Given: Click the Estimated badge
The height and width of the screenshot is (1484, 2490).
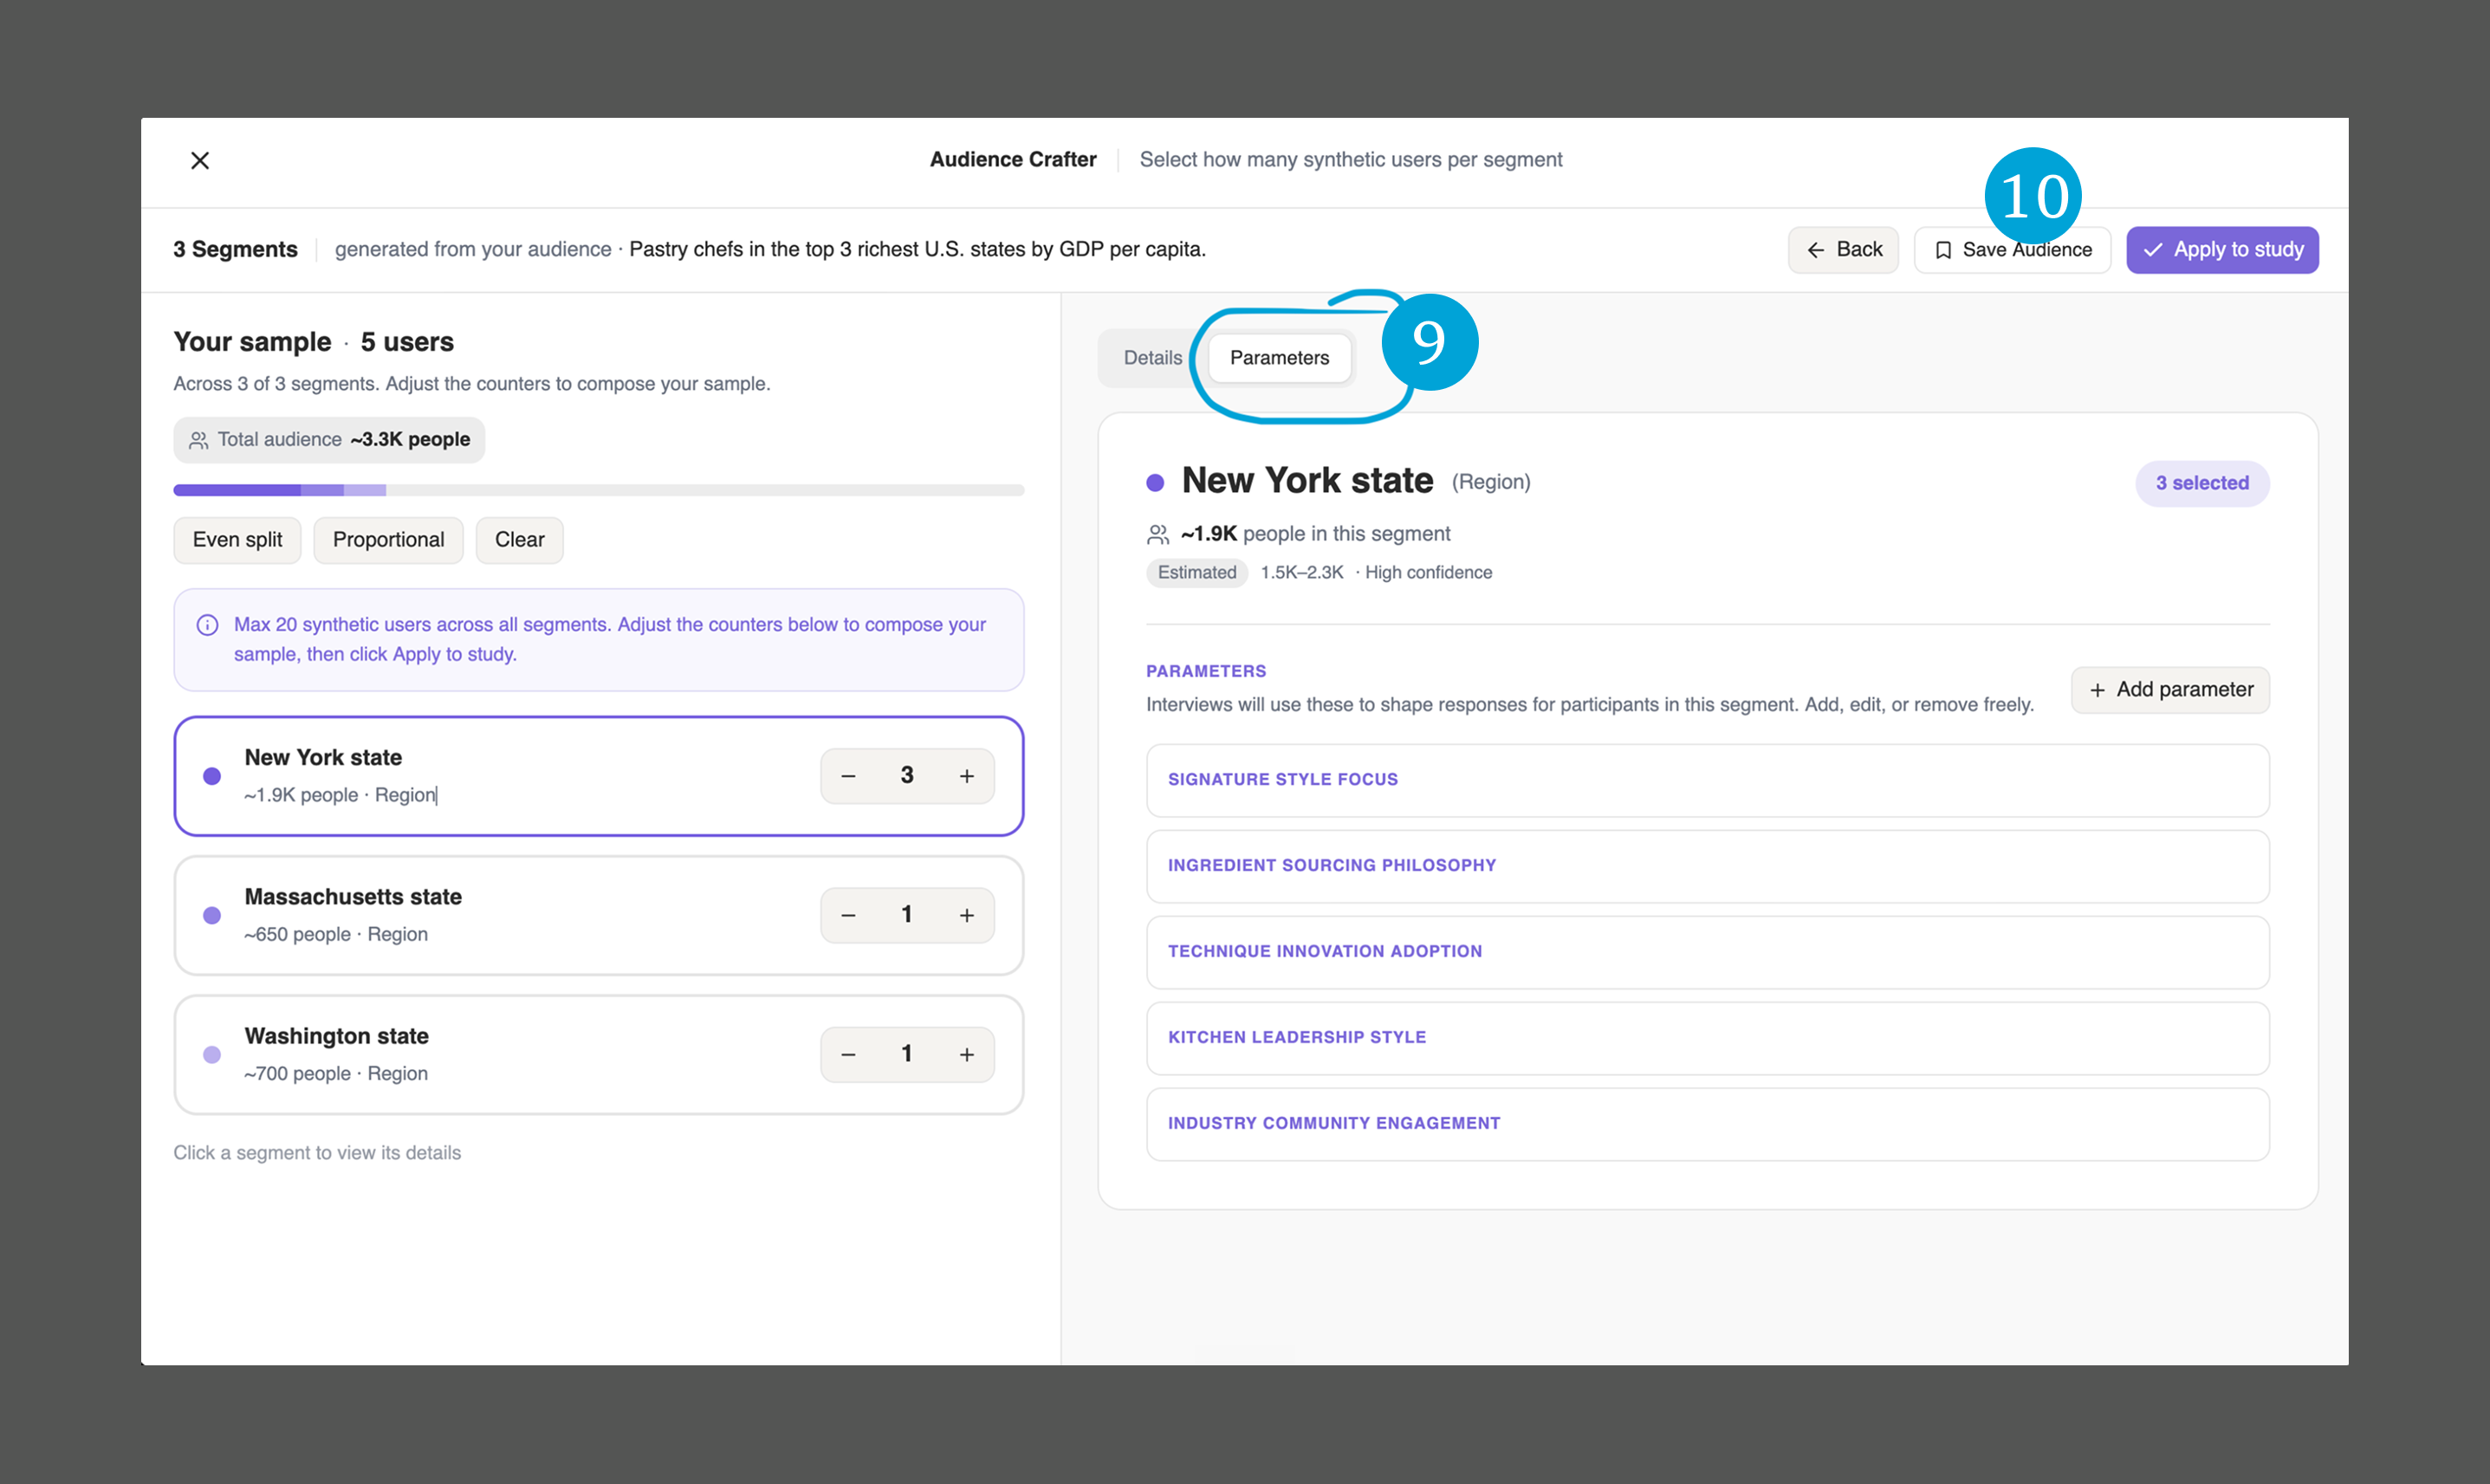Looking at the screenshot, I should [1197, 573].
